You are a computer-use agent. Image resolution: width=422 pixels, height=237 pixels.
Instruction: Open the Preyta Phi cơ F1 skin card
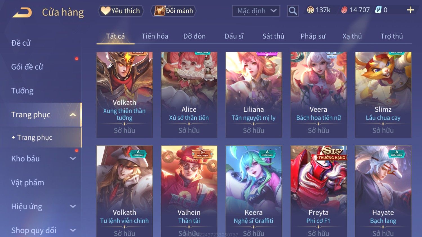point(318,191)
